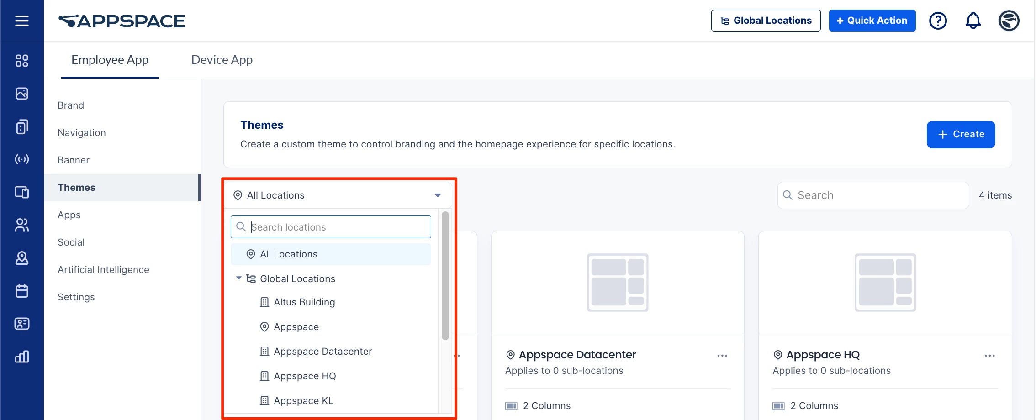Open the library image icon in sidebar
Image resolution: width=1036 pixels, height=420 pixels.
click(x=22, y=94)
